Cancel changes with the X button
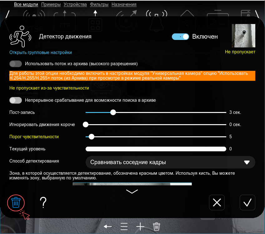Screen dimensions: 265x234 217,202
